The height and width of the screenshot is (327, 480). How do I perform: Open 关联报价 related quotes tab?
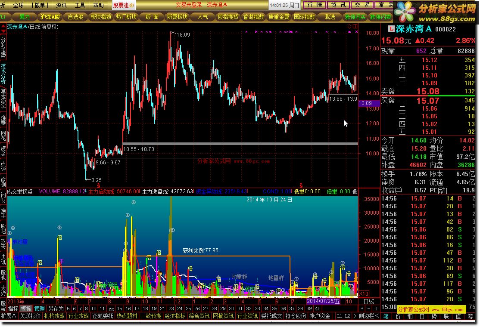(x=30, y=316)
